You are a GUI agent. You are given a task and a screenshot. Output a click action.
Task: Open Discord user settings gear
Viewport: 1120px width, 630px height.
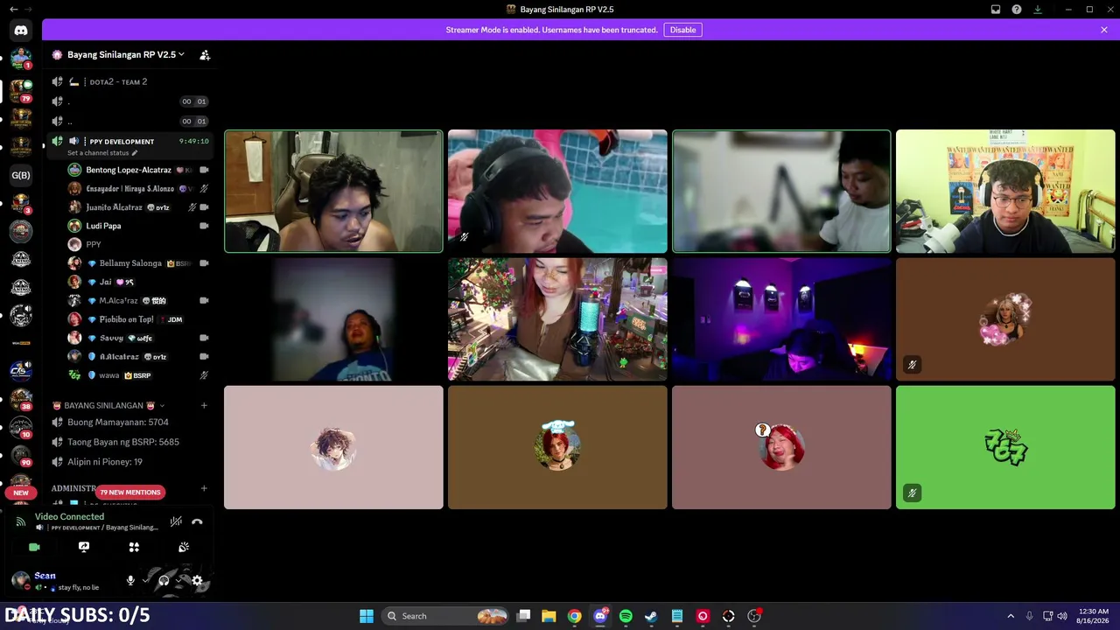coord(197,580)
